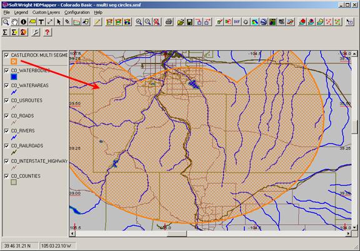Open the Legend menu
Screen dimensions: 360x251
21,12
